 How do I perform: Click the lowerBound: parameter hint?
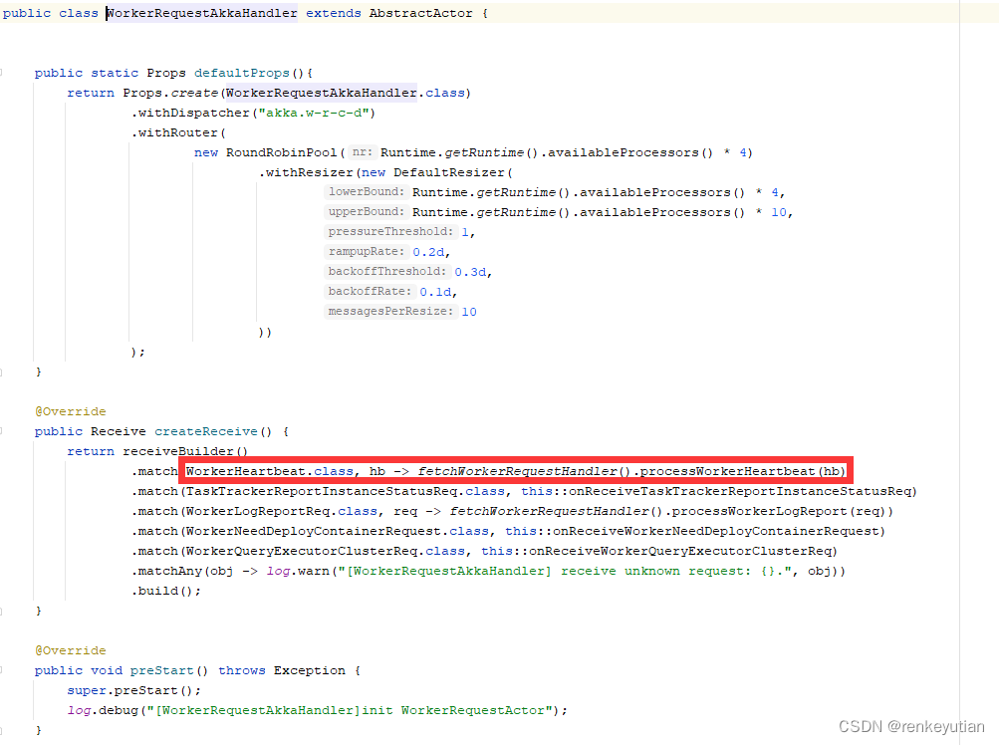coord(367,192)
